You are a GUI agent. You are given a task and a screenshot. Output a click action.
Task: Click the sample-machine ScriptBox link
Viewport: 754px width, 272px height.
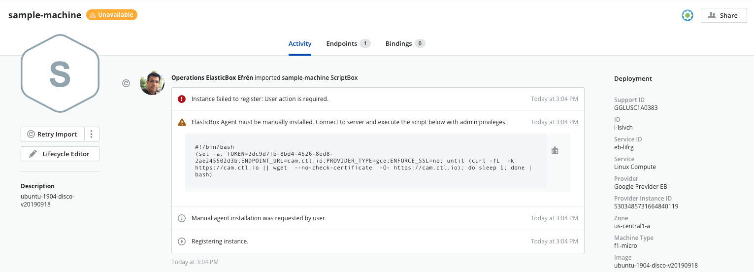[x=320, y=78]
